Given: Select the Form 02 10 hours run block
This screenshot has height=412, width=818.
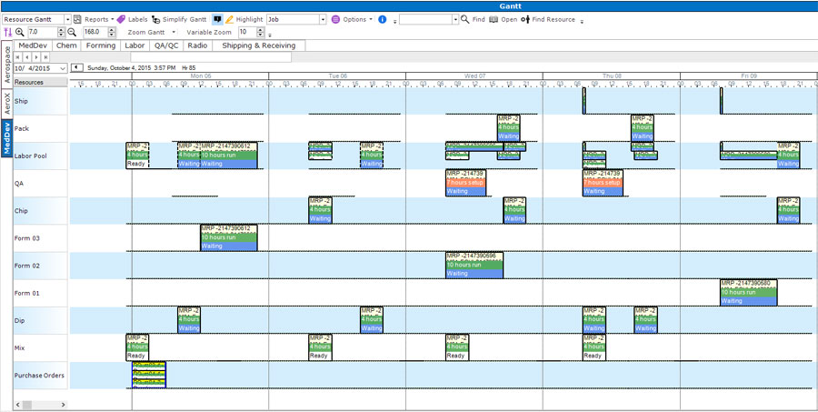Looking at the screenshot, I should coord(474,265).
